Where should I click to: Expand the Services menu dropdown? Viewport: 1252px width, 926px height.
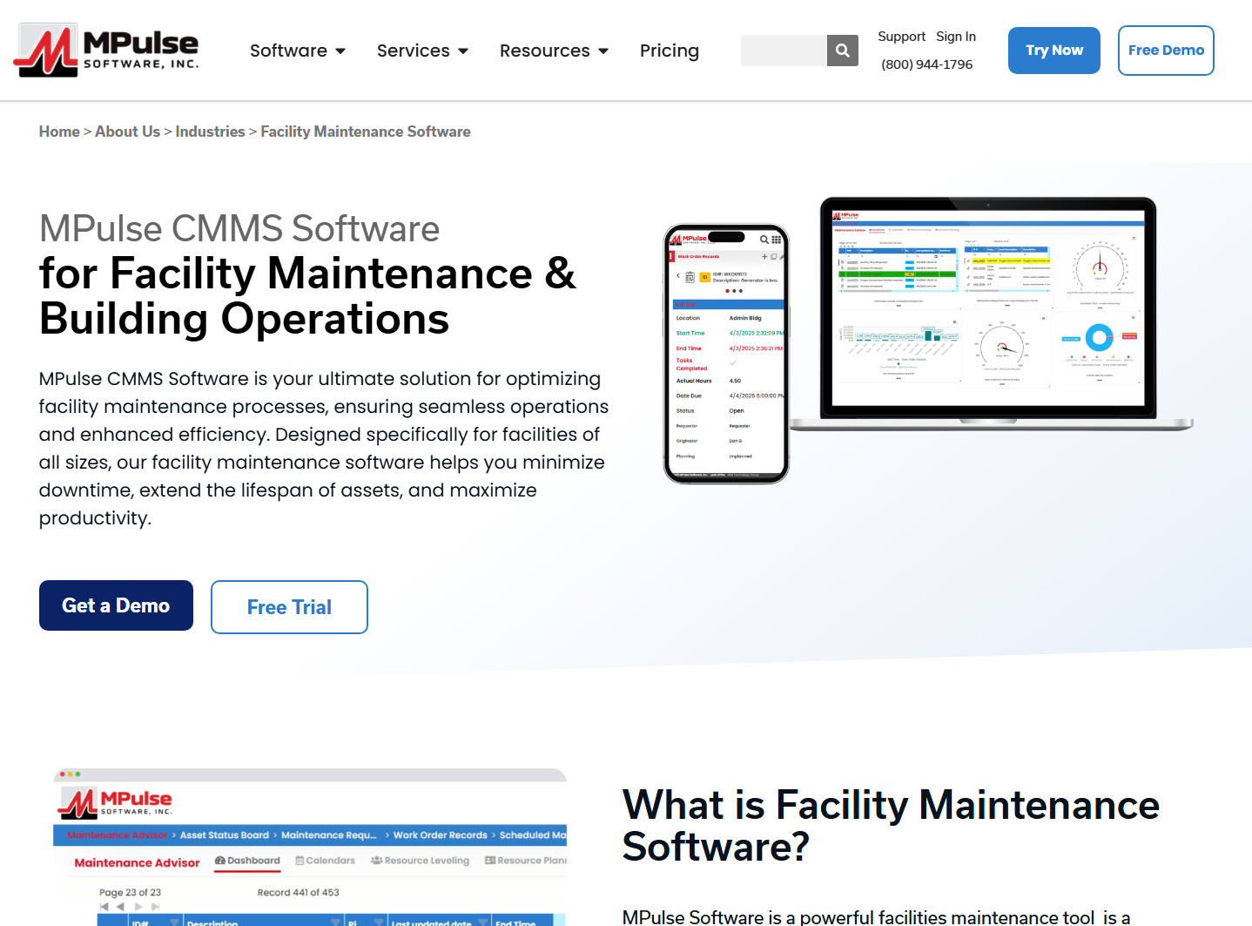423,51
